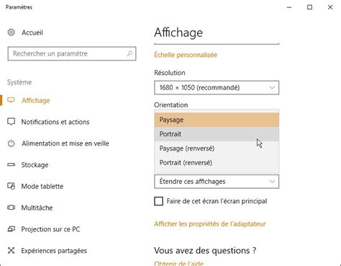
Task: Click the magnifier icon in search box
Action: click(129, 53)
